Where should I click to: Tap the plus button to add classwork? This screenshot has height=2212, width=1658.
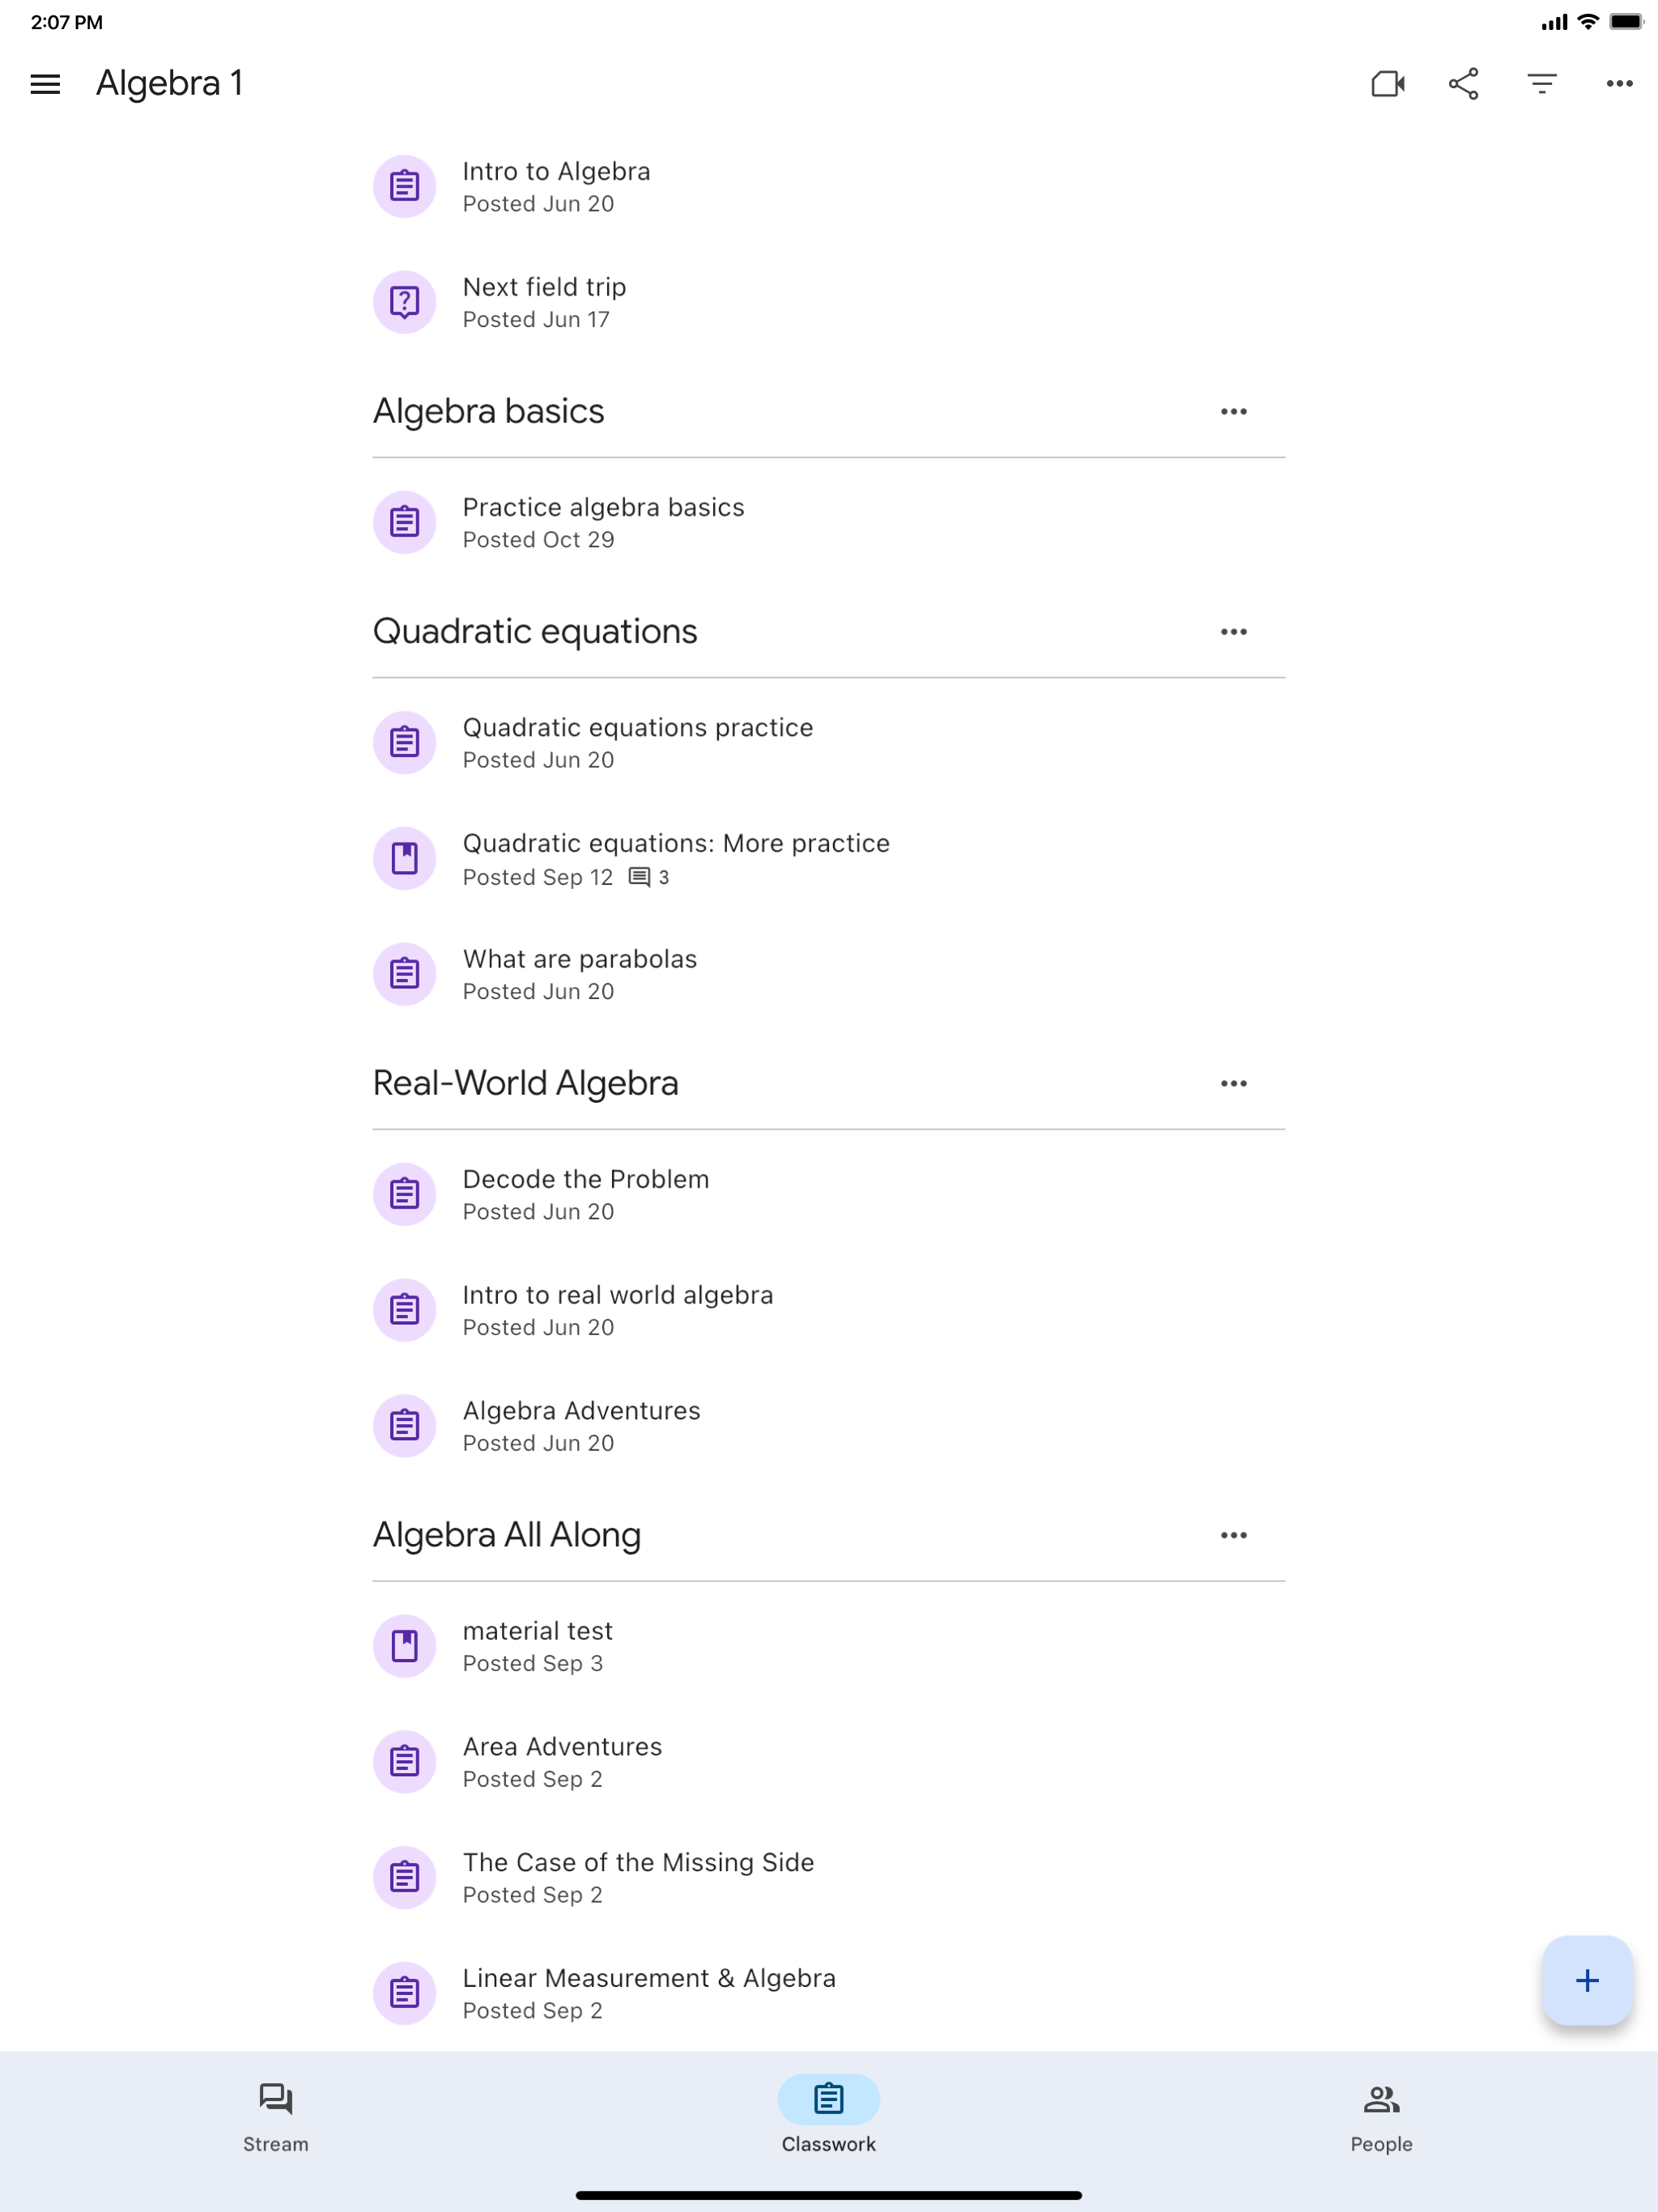[1587, 1980]
